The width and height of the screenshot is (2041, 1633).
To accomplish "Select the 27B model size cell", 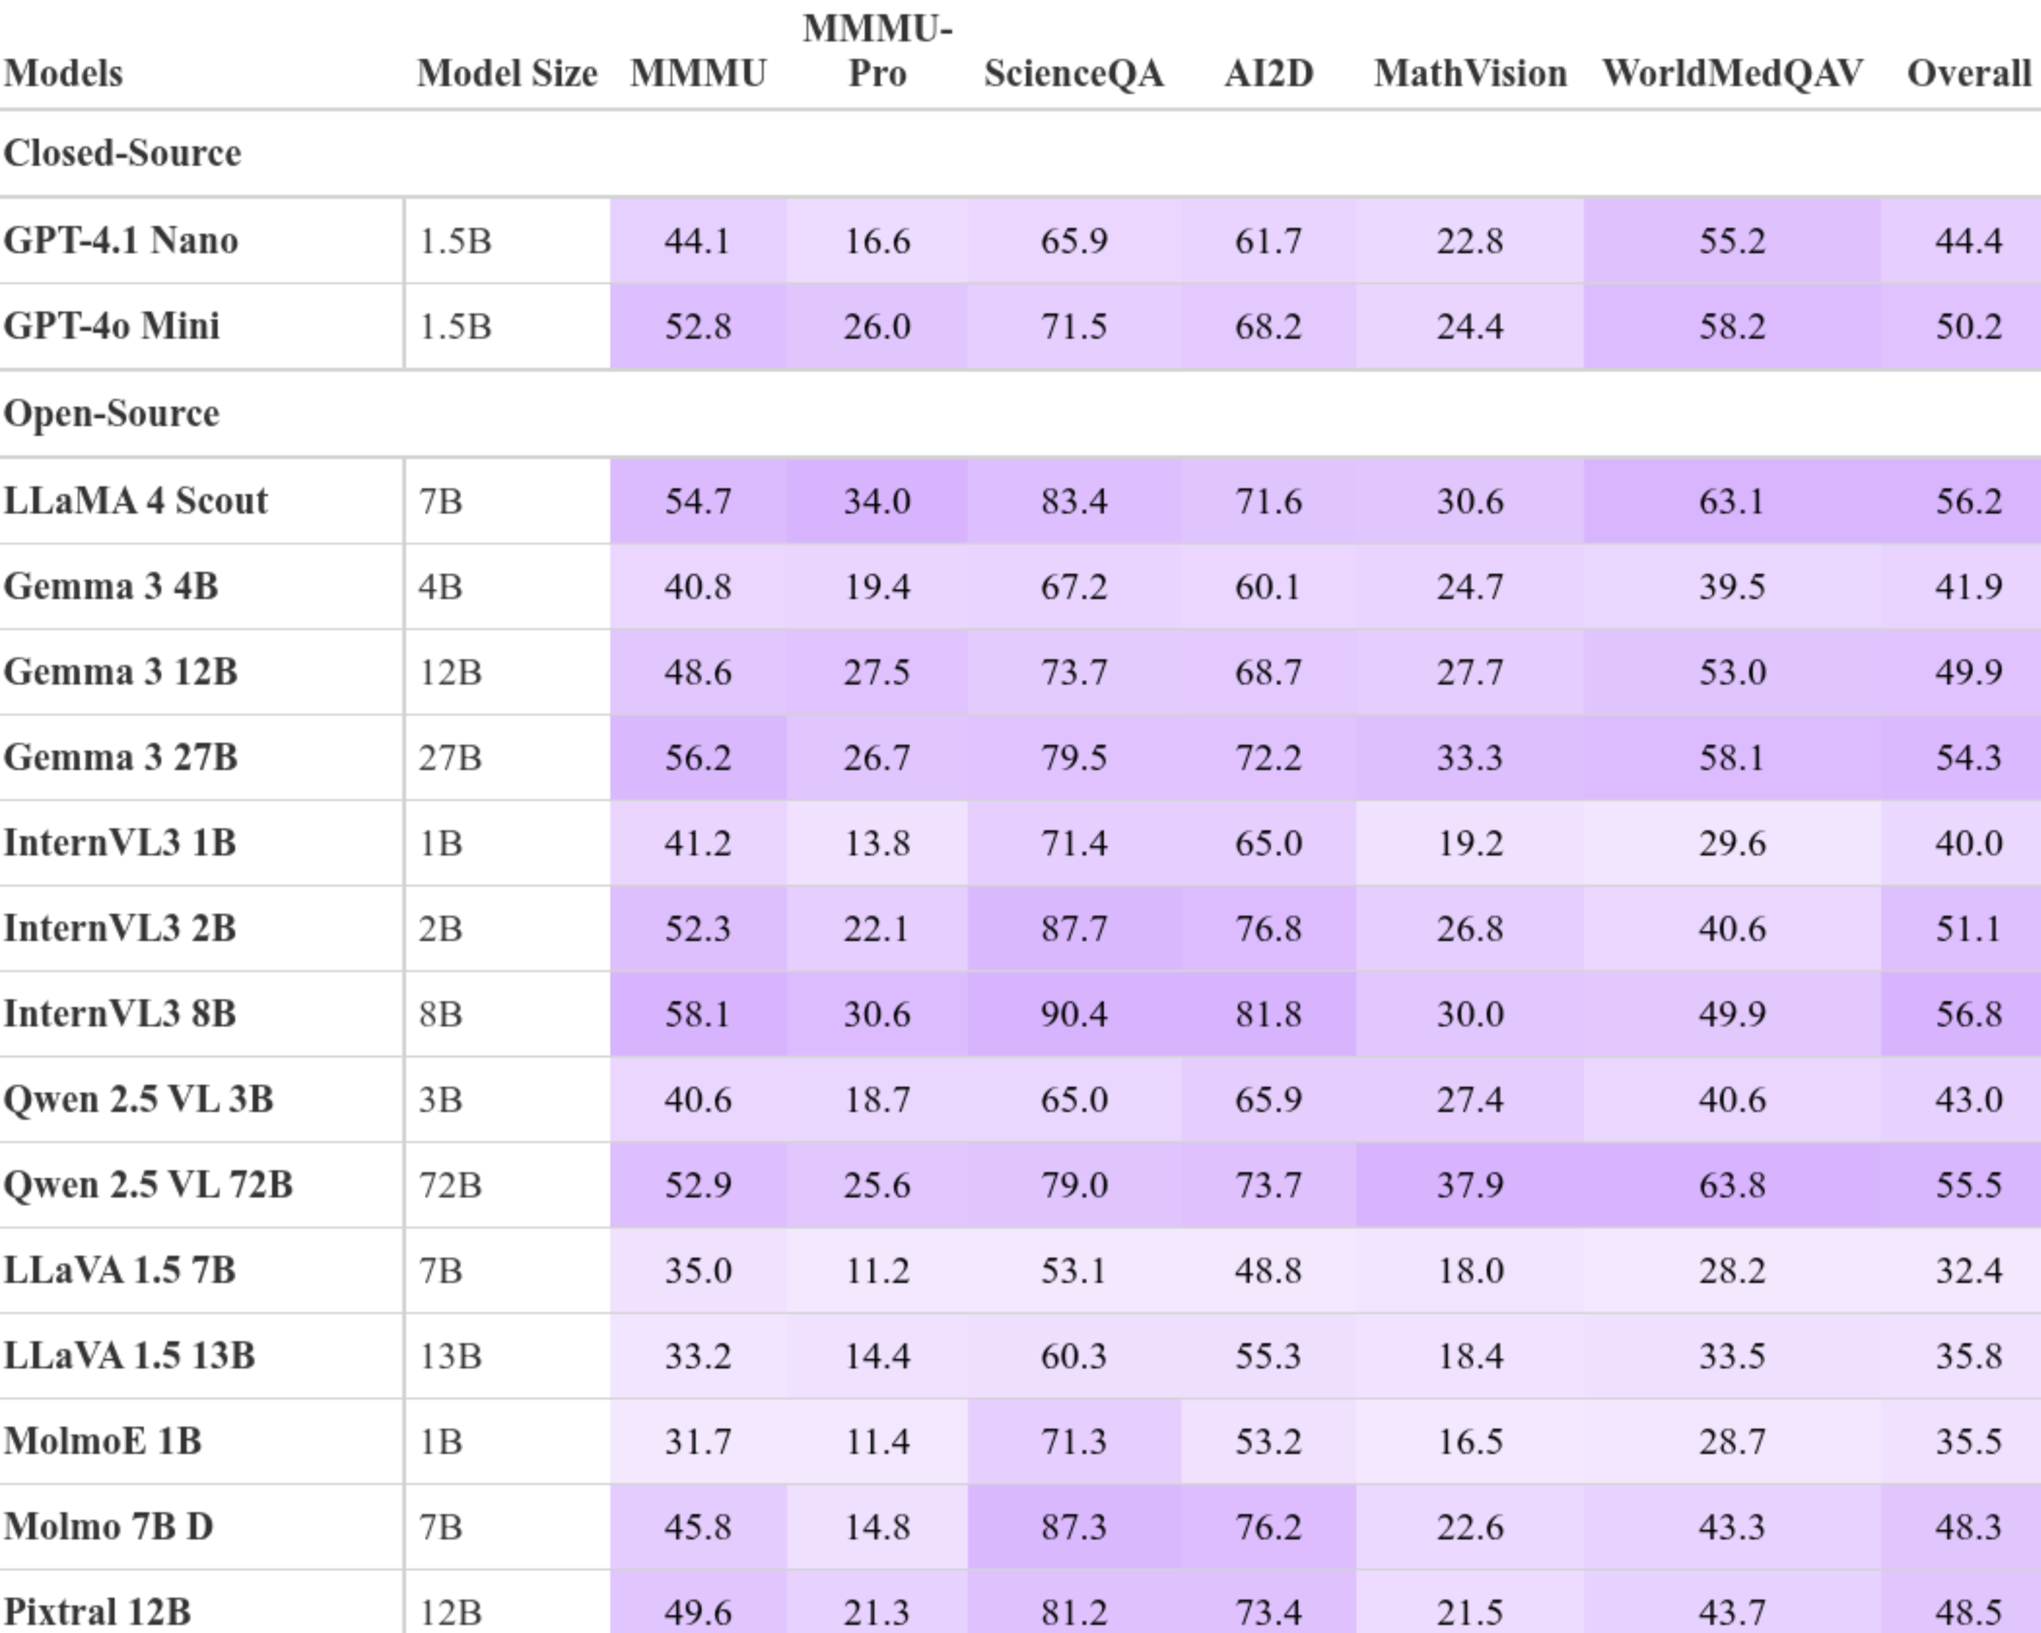I will point(450,757).
